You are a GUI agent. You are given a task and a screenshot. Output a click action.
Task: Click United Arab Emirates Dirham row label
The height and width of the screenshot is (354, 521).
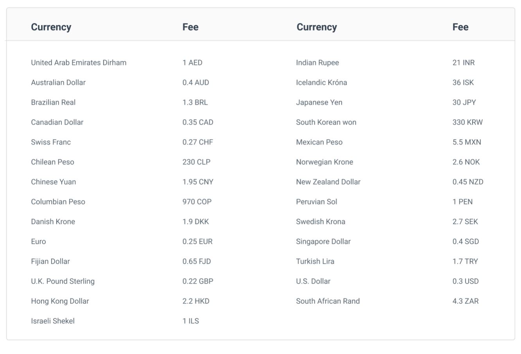pos(79,63)
